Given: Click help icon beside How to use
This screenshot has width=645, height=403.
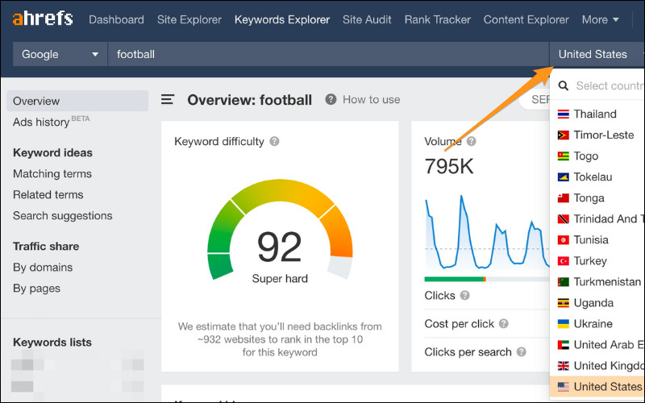Looking at the screenshot, I should click(x=331, y=99).
